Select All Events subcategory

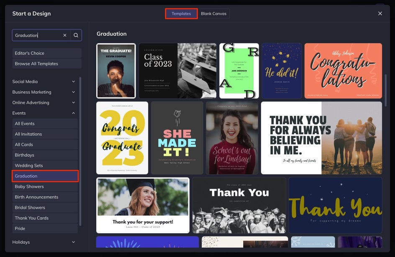click(45, 124)
